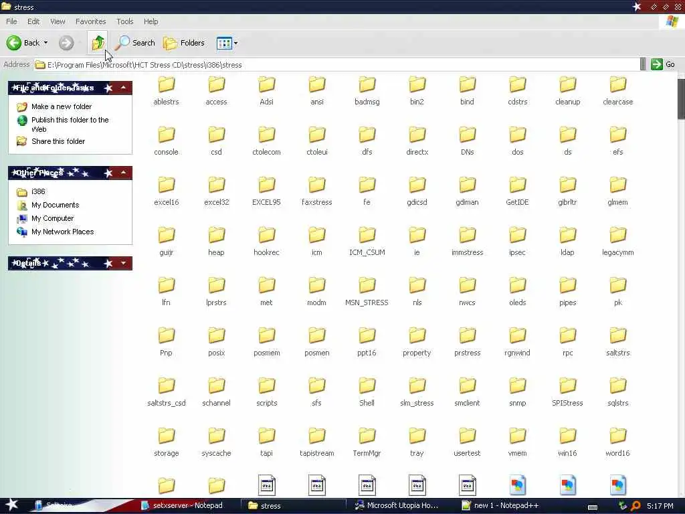
Task: Click Make a new folder link
Action: tap(62, 106)
